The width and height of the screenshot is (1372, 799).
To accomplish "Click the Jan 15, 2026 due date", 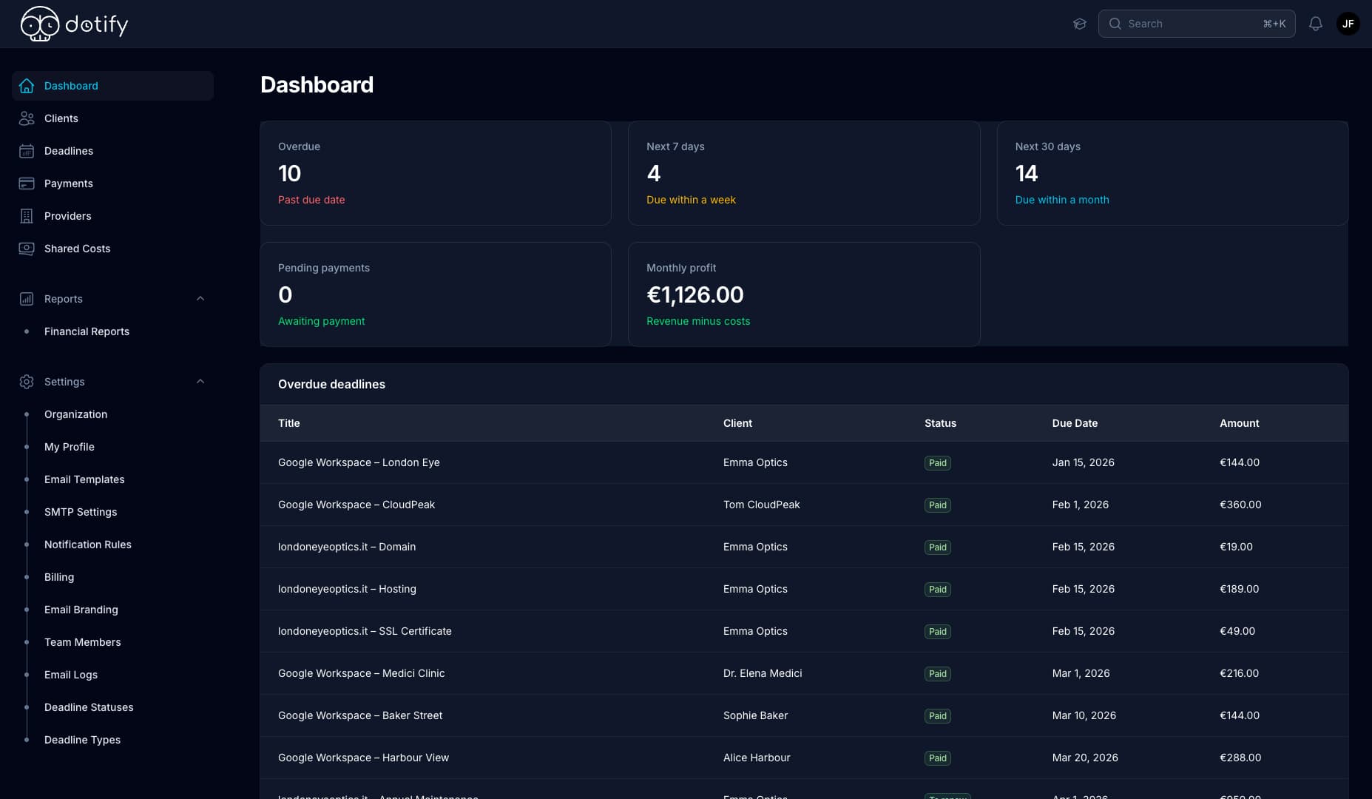I will 1083,462.
